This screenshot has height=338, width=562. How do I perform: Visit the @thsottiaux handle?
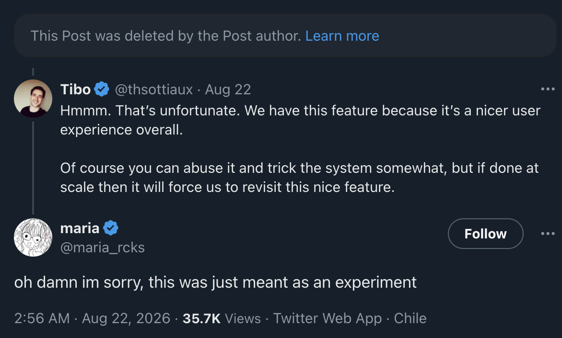point(154,89)
